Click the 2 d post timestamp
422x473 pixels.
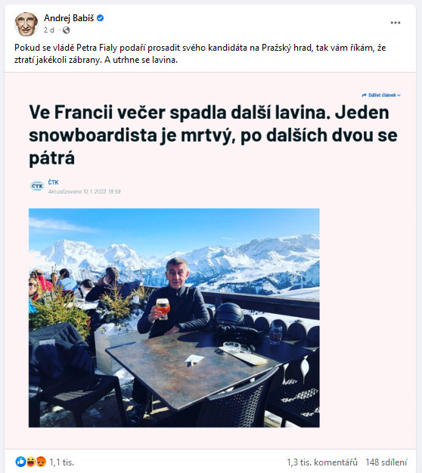click(49, 30)
